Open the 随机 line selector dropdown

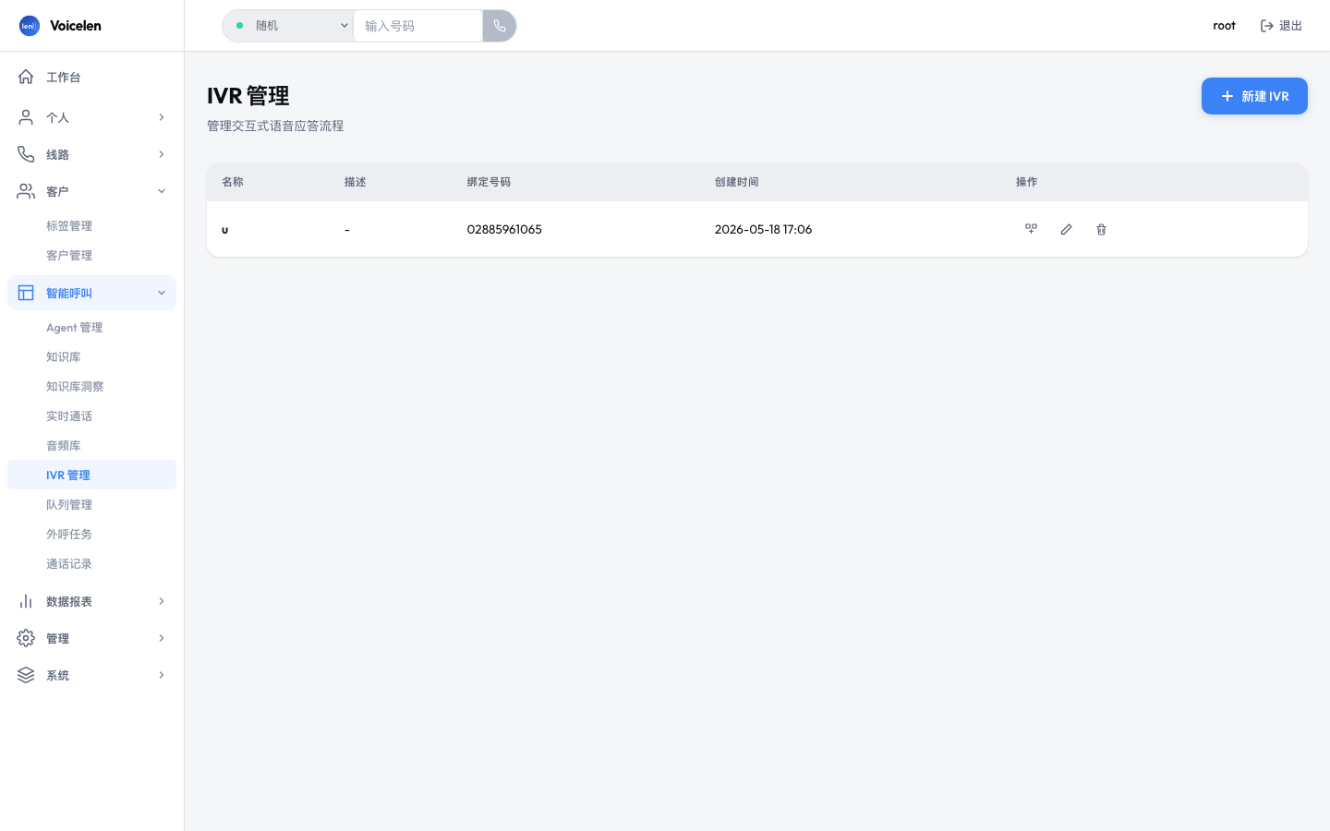coord(288,26)
